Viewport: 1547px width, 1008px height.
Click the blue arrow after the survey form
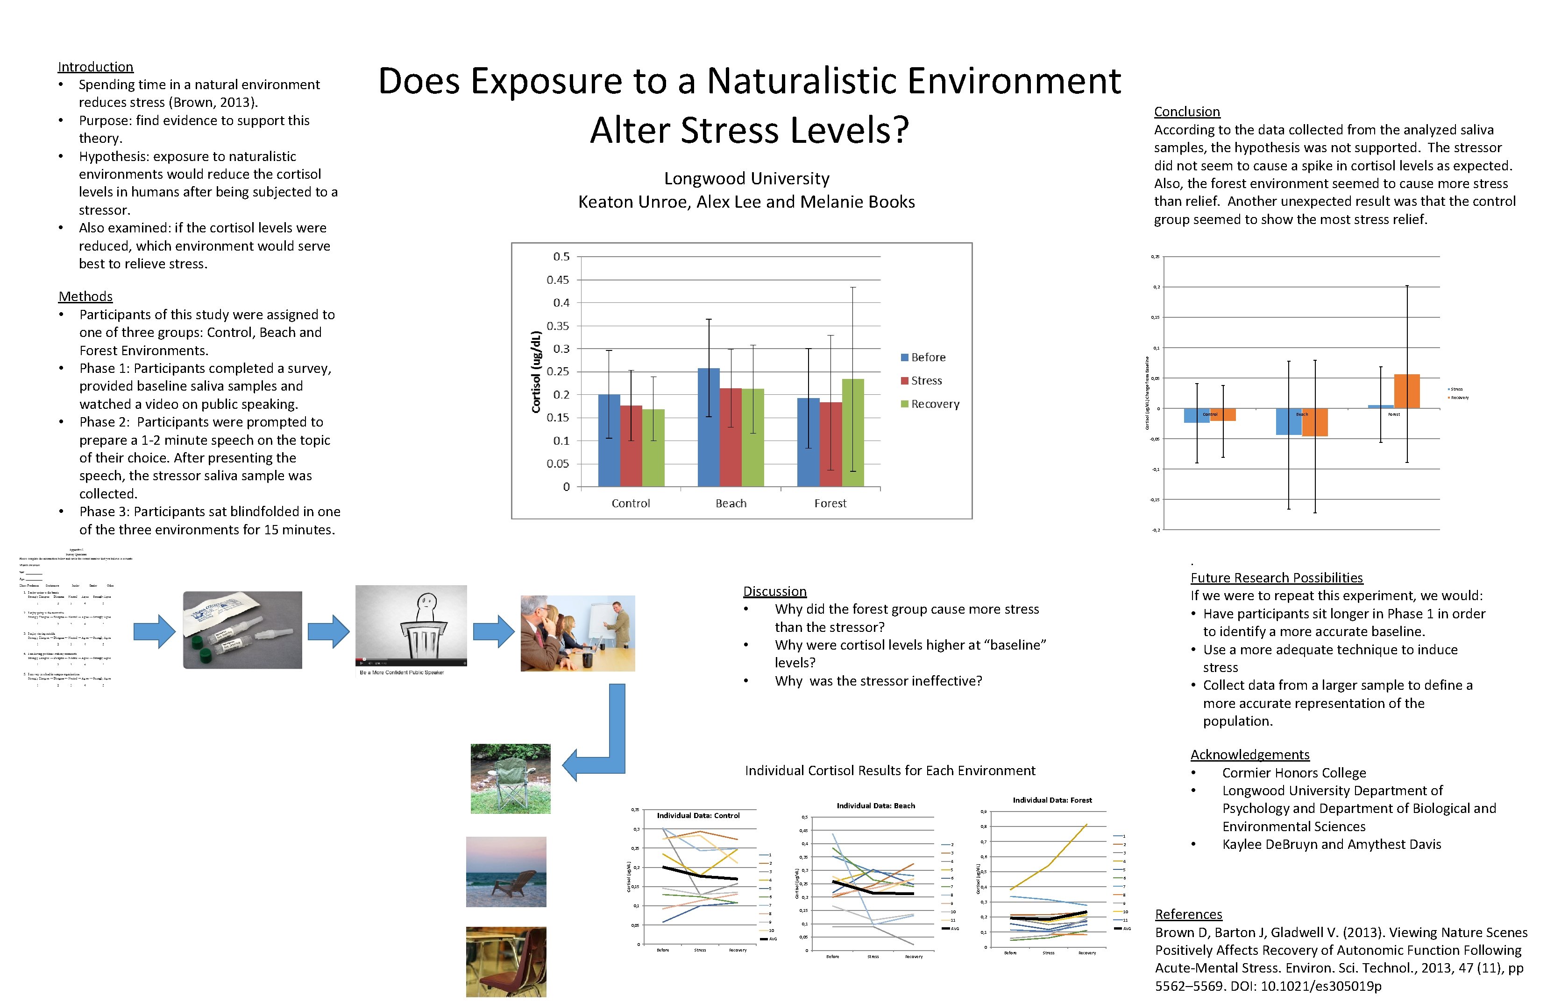(154, 630)
